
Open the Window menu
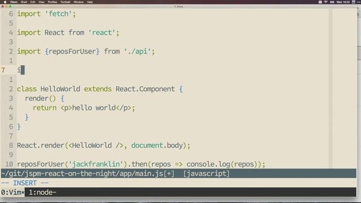[x=78, y=2]
